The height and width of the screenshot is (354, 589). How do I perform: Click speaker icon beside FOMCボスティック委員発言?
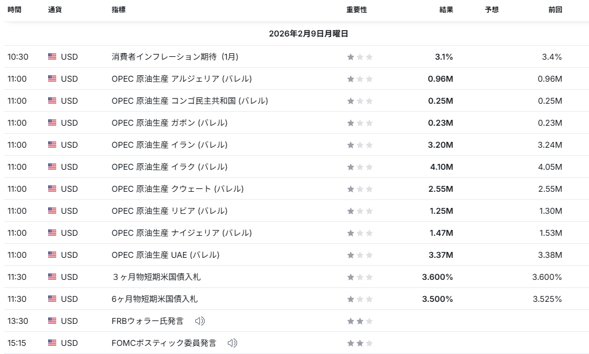click(232, 343)
